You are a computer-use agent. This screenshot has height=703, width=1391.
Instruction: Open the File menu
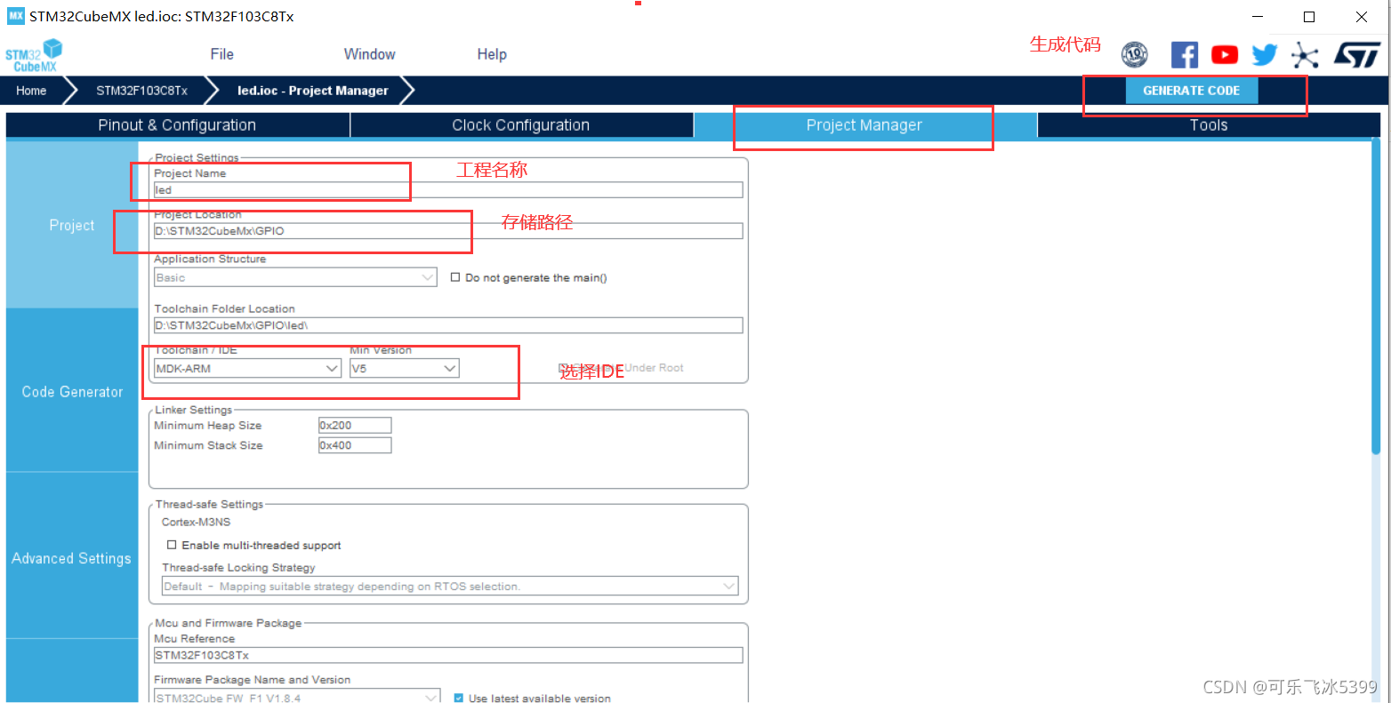pos(222,54)
